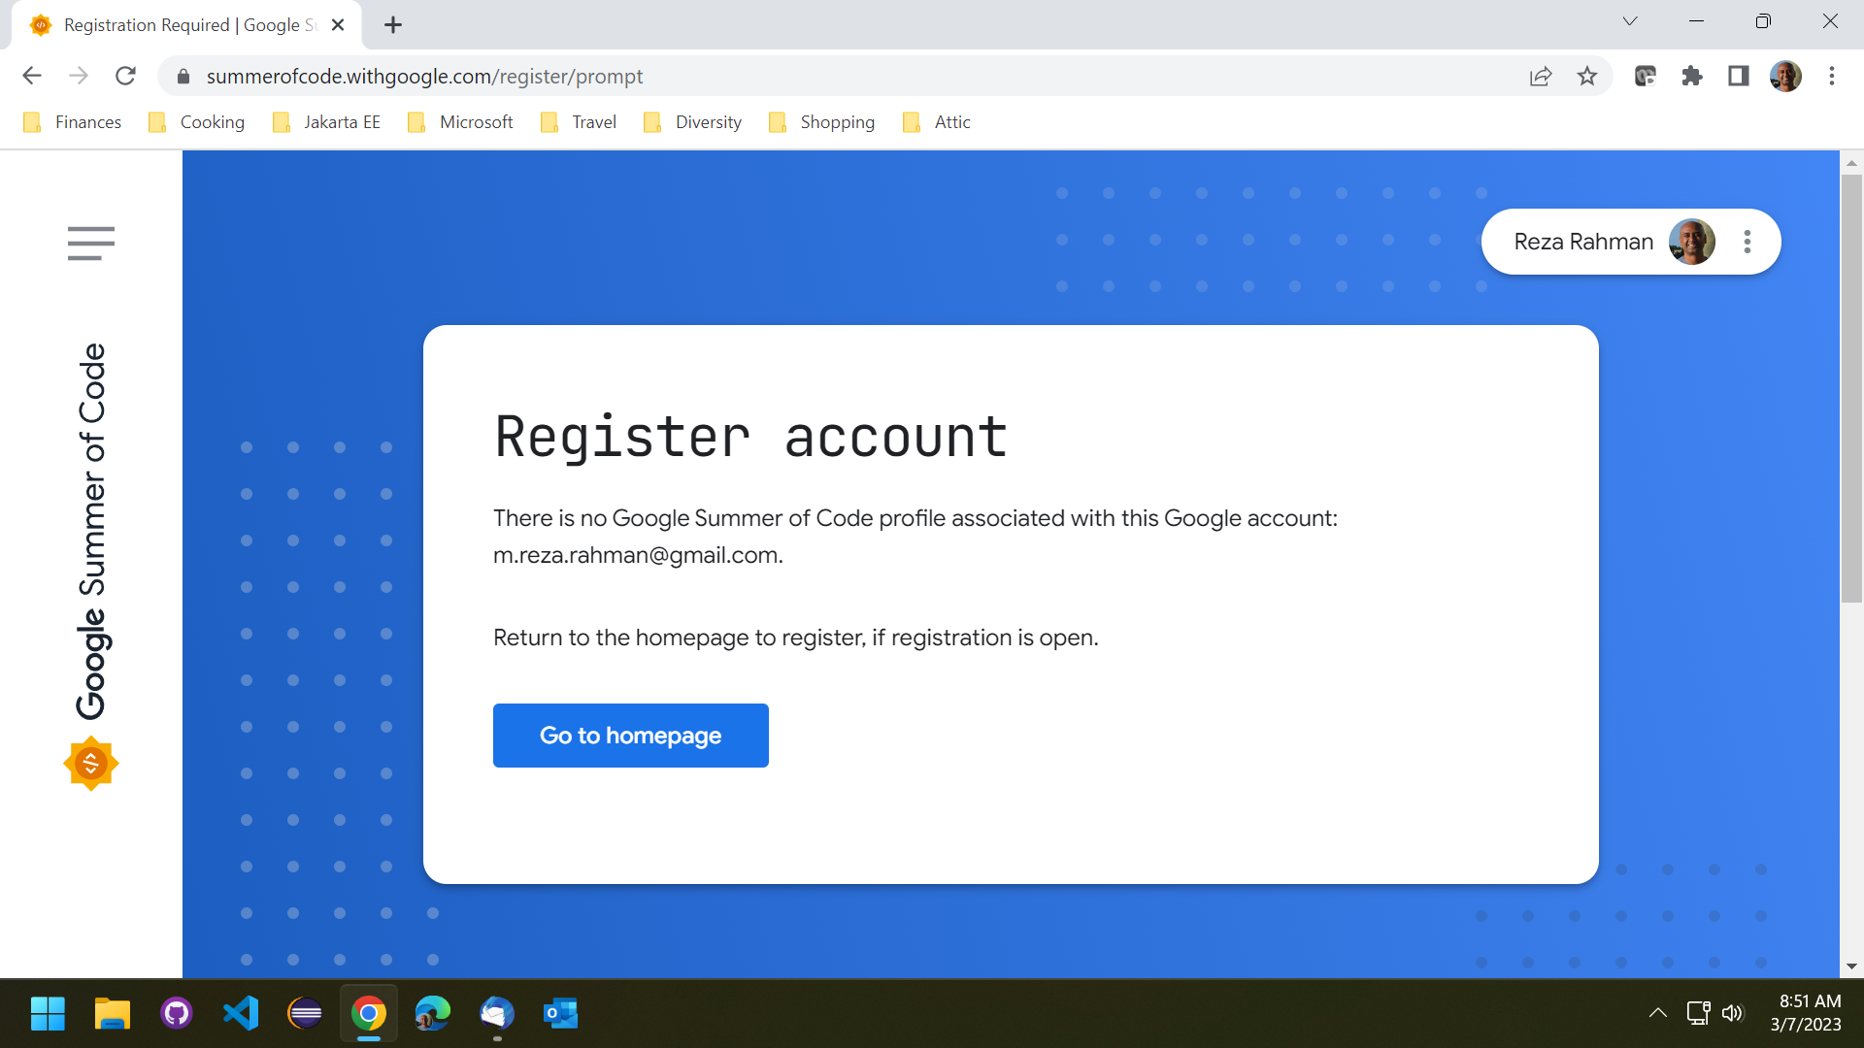Close the Registration Required tab
This screenshot has height=1048, width=1864.
(x=338, y=25)
